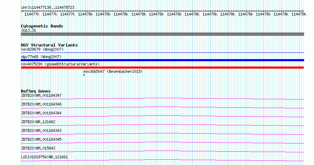Open gene ZBTB20|NM_001164345 label

click(x=41, y=139)
